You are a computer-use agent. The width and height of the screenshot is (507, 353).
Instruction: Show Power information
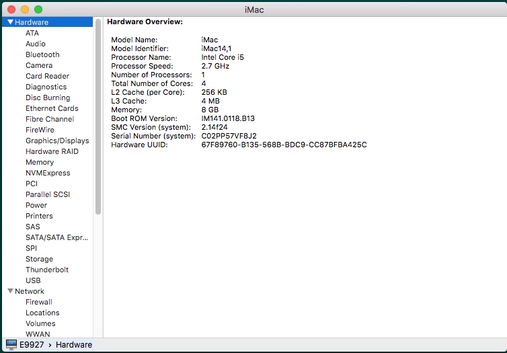[x=36, y=205]
